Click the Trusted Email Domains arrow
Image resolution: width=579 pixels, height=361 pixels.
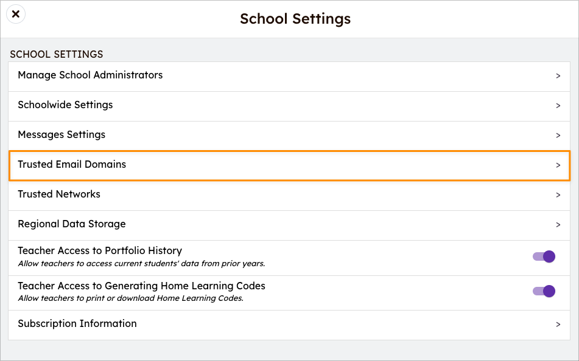pyautogui.click(x=558, y=165)
